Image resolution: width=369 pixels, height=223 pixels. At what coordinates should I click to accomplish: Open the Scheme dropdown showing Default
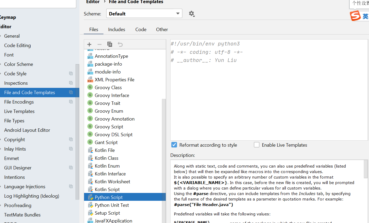[x=144, y=14]
